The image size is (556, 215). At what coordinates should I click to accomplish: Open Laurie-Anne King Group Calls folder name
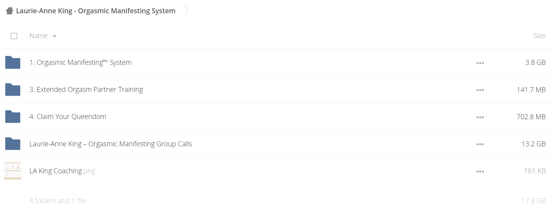pos(111,144)
